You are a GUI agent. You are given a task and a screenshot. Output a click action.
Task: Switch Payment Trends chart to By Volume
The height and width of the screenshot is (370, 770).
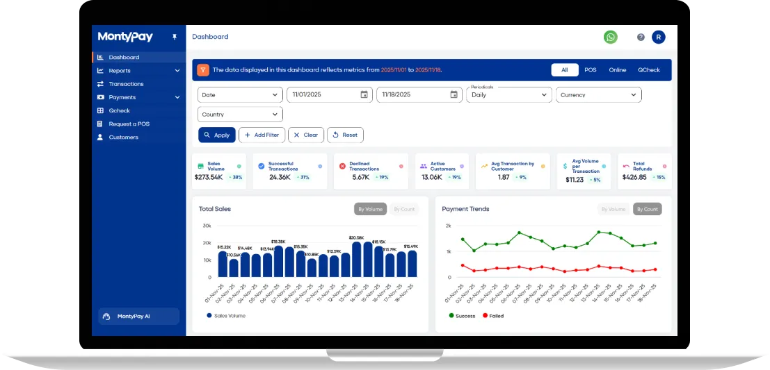pyautogui.click(x=613, y=209)
